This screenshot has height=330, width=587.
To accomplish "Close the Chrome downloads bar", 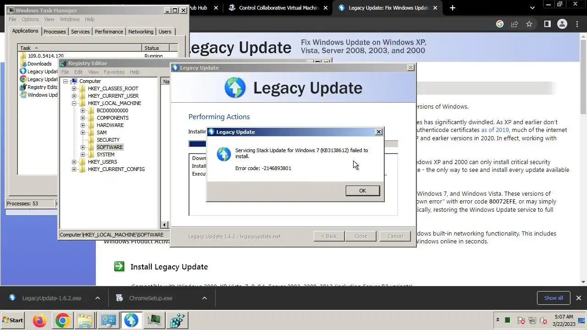I will 578,298.
